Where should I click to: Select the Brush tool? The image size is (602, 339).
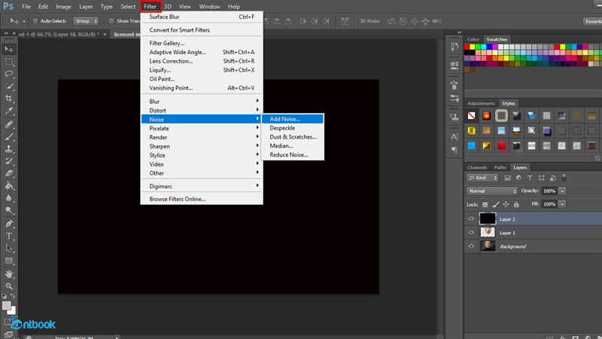click(x=9, y=136)
